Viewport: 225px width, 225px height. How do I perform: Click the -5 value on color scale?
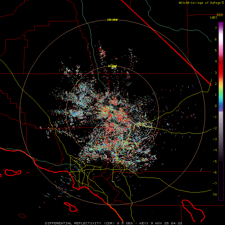pos(215,161)
